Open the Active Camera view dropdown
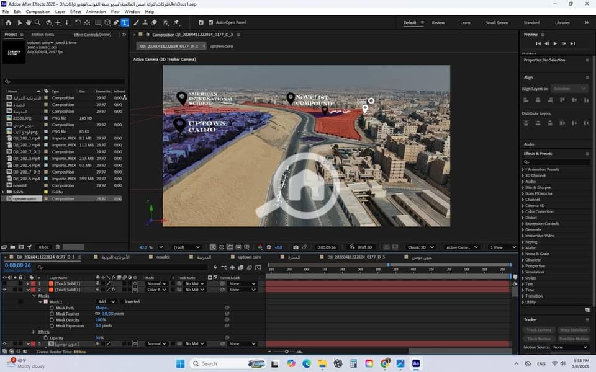The image size is (596, 372). [x=462, y=247]
